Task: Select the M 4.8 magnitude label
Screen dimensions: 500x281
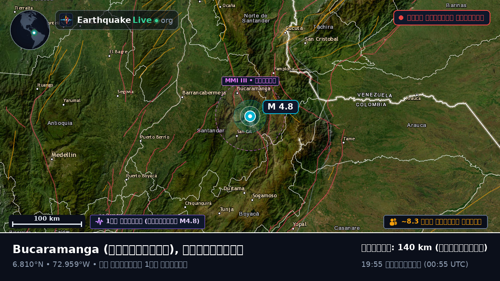Action: pos(280,107)
